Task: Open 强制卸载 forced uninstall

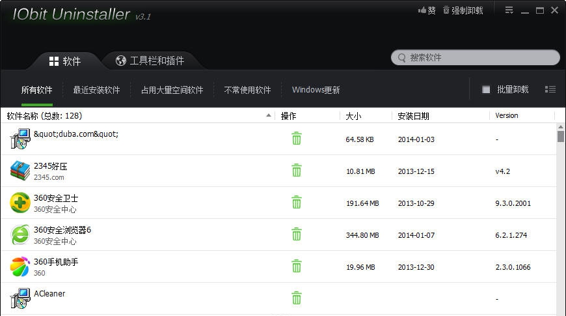Action: (x=463, y=10)
